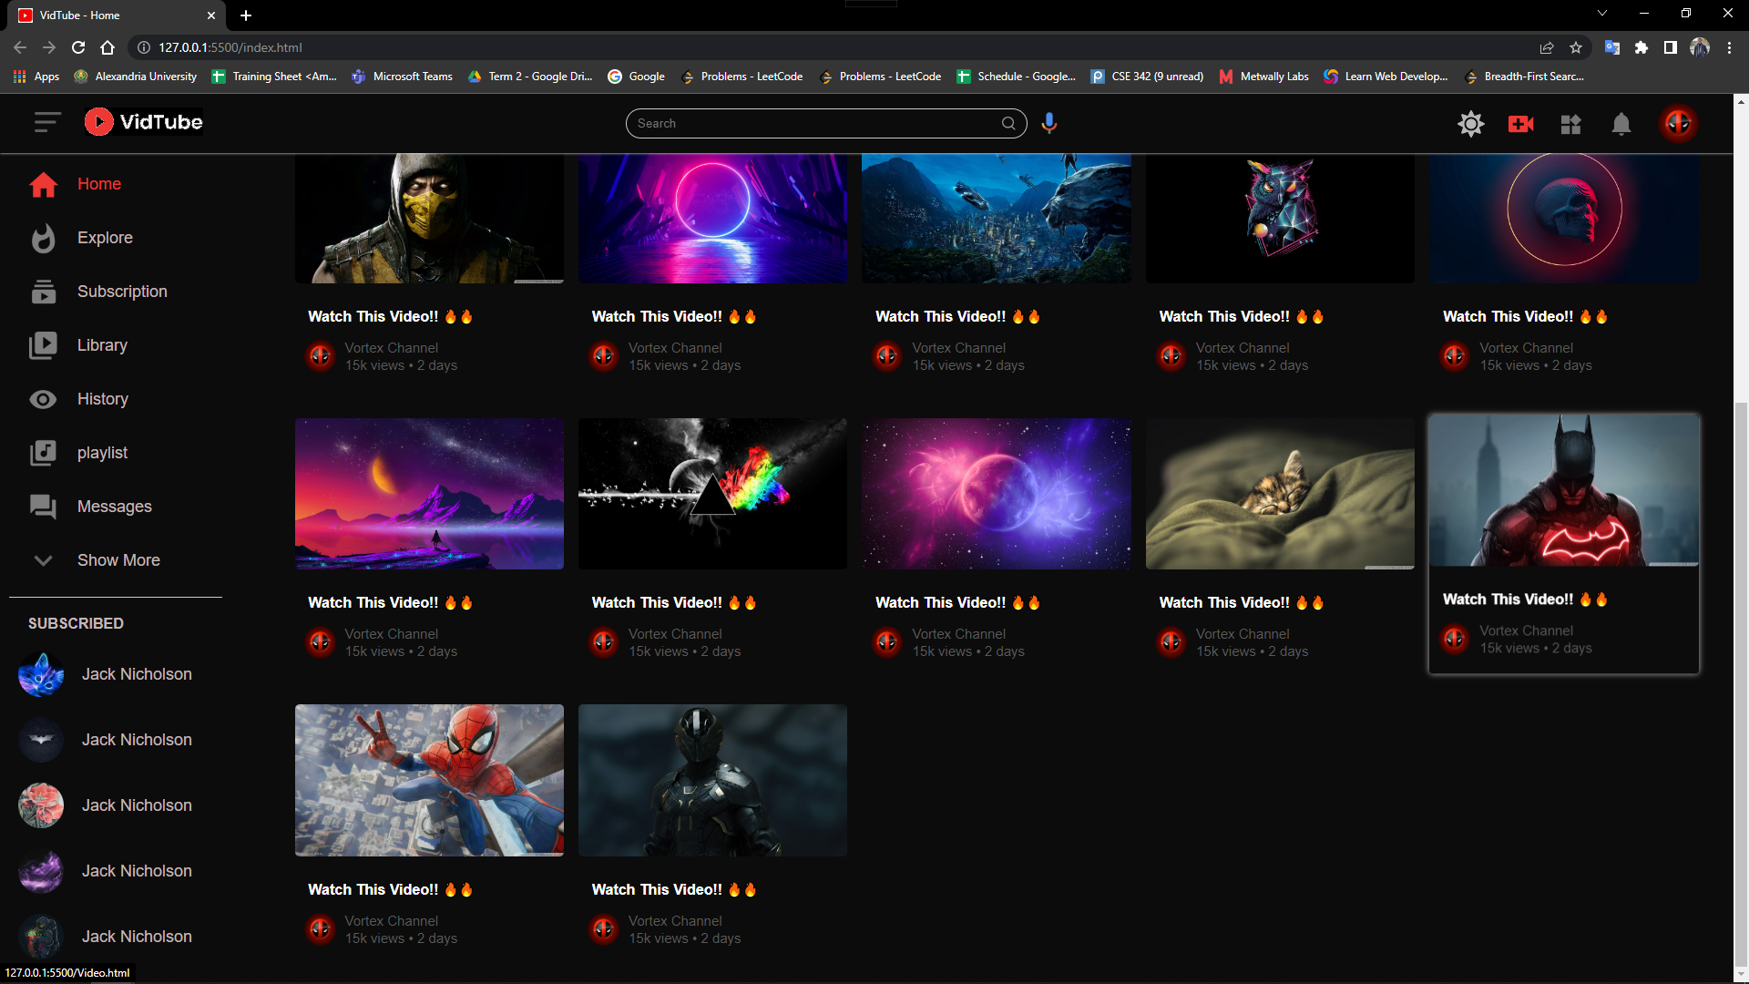The height and width of the screenshot is (984, 1749).
Task: Click the Vortex Channel avatar under Scorpion video
Action: [x=321, y=356]
